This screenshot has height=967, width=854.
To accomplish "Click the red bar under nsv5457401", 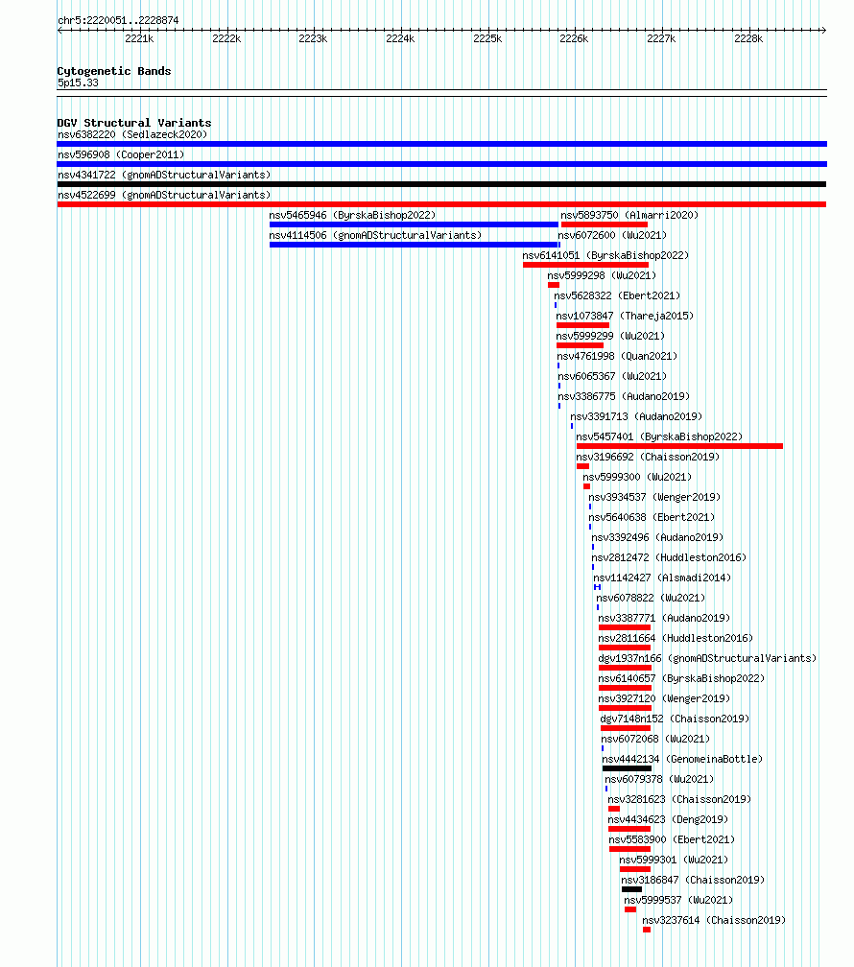I will coord(679,446).
